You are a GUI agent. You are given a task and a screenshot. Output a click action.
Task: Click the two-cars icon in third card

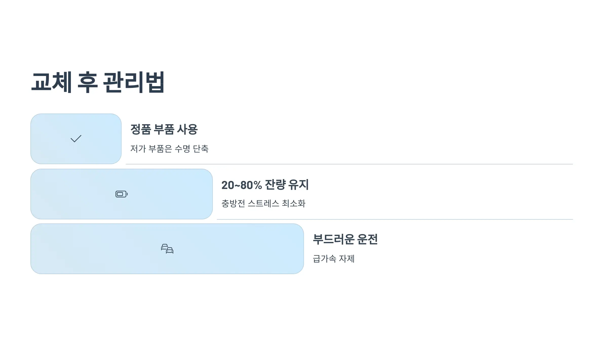point(167,249)
